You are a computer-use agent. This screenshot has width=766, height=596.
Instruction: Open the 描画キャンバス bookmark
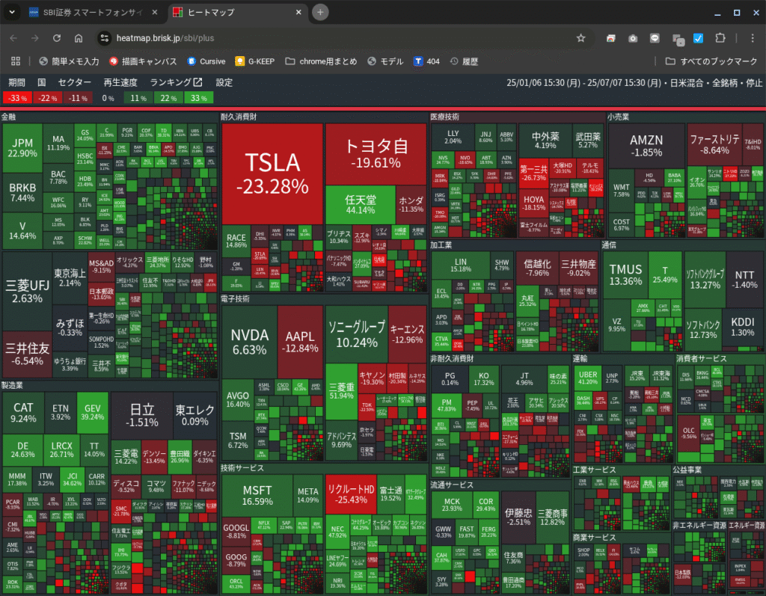coord(143,61)
